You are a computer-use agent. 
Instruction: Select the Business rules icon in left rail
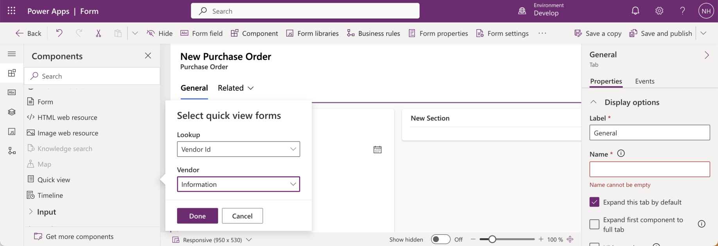pos(12,151)
